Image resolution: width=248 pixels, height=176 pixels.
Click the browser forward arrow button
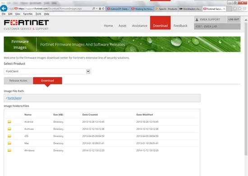tap(11, 9)
